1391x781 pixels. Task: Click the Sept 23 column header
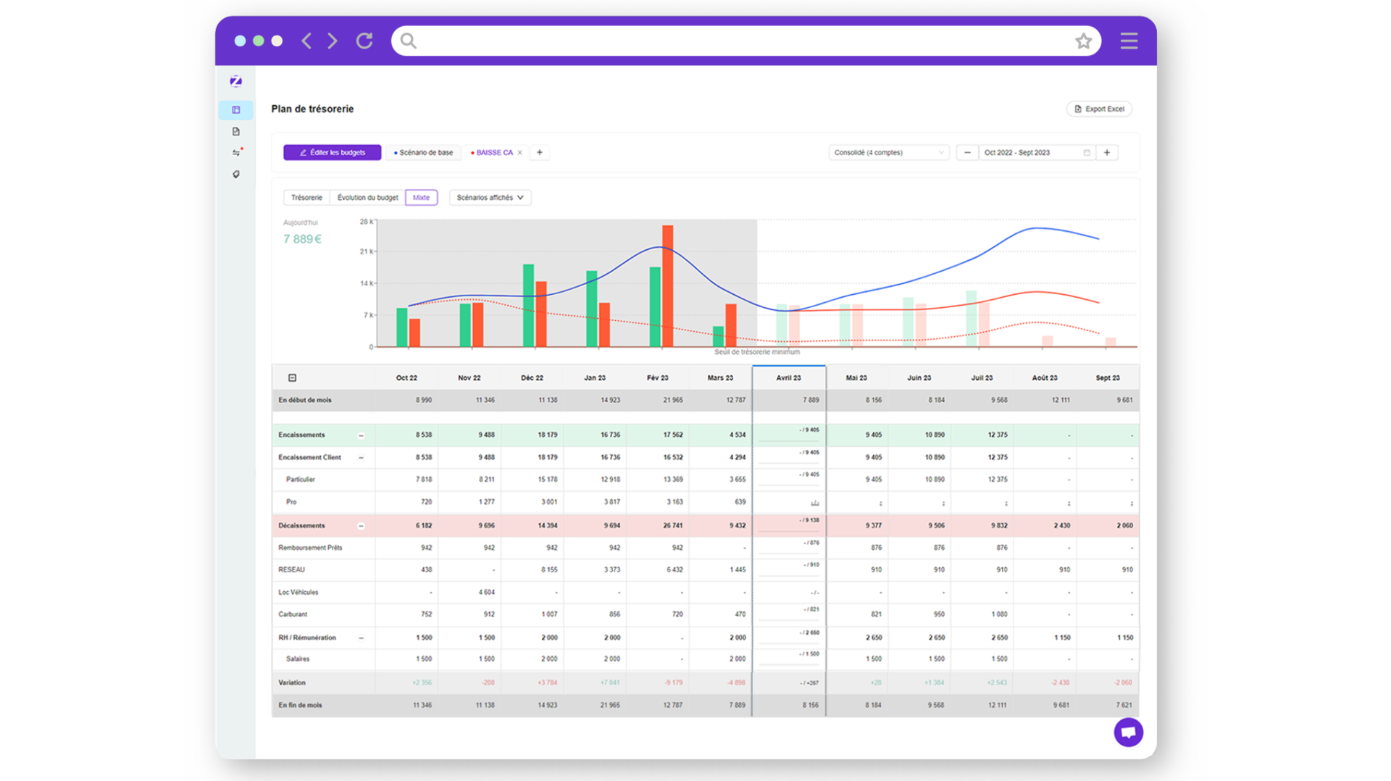coord(1107,377)
